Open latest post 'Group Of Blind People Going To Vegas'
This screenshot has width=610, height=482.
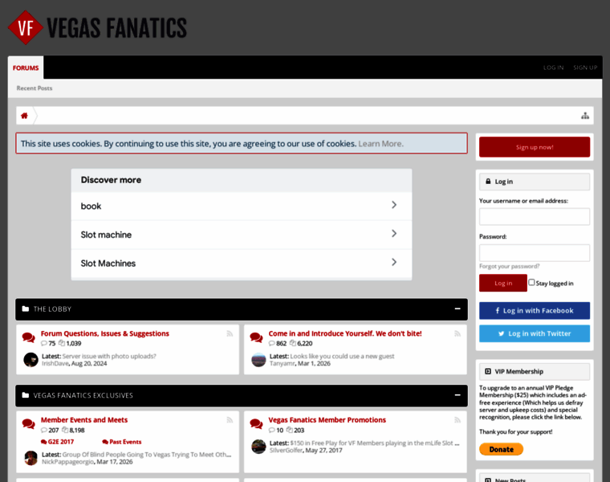tap(147, 455)
